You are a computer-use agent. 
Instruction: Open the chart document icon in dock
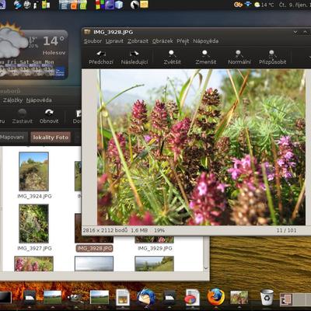pos(192,297)
